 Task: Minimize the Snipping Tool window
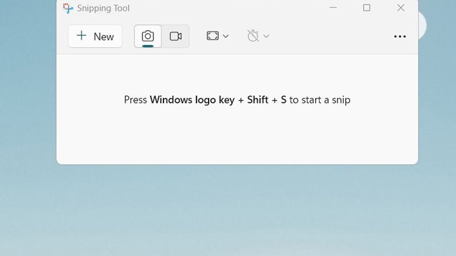(x=333, y=8)
